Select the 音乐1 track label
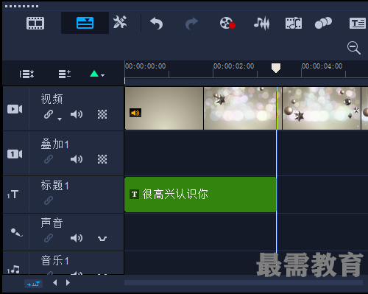 [54, 260]
